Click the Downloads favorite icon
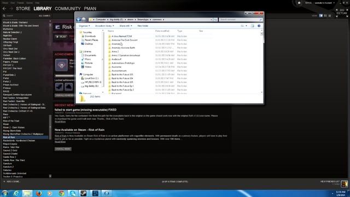 [x=83, y=36]
